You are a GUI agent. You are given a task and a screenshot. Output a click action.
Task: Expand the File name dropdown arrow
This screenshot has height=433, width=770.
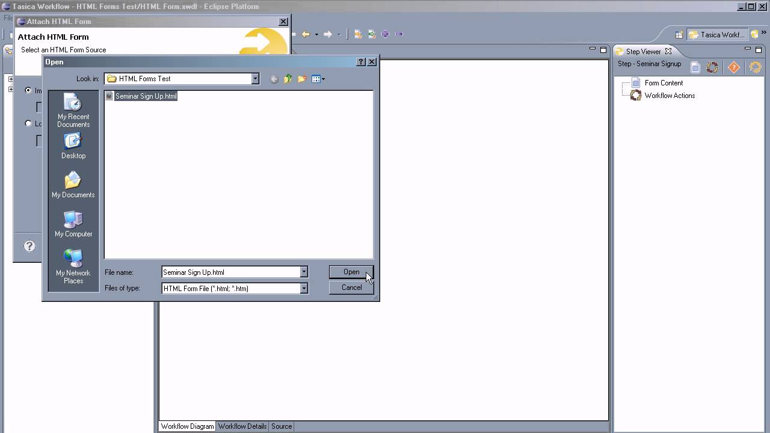[304, 272]
